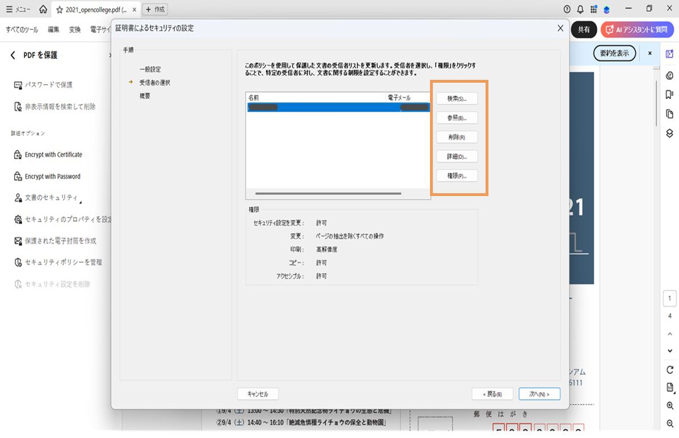
Task: Click the current page number 1 box
Action: (x=669, y=299)
